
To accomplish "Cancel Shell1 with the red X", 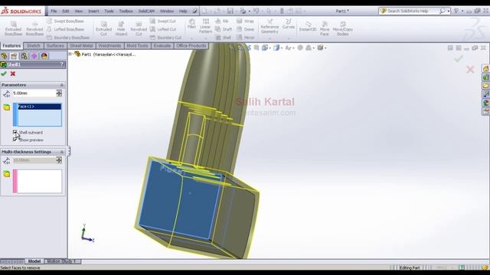I will tap(13, 73).
